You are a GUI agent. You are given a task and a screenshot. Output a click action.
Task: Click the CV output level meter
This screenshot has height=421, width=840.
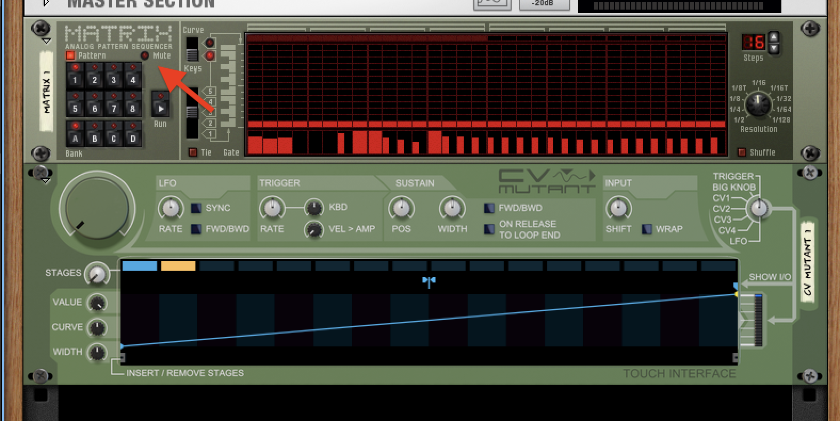758,320
